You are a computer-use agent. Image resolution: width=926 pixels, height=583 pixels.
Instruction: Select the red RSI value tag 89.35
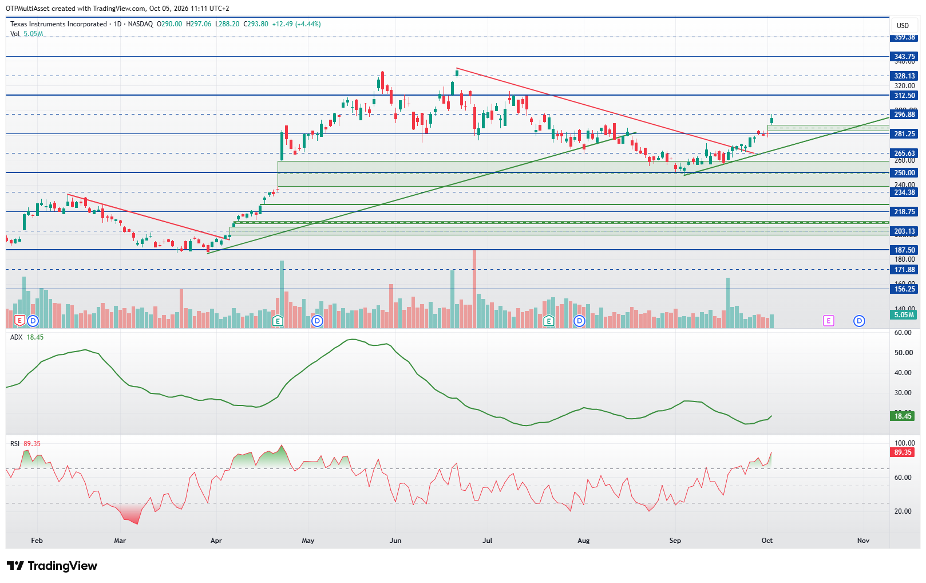[903, 452]
